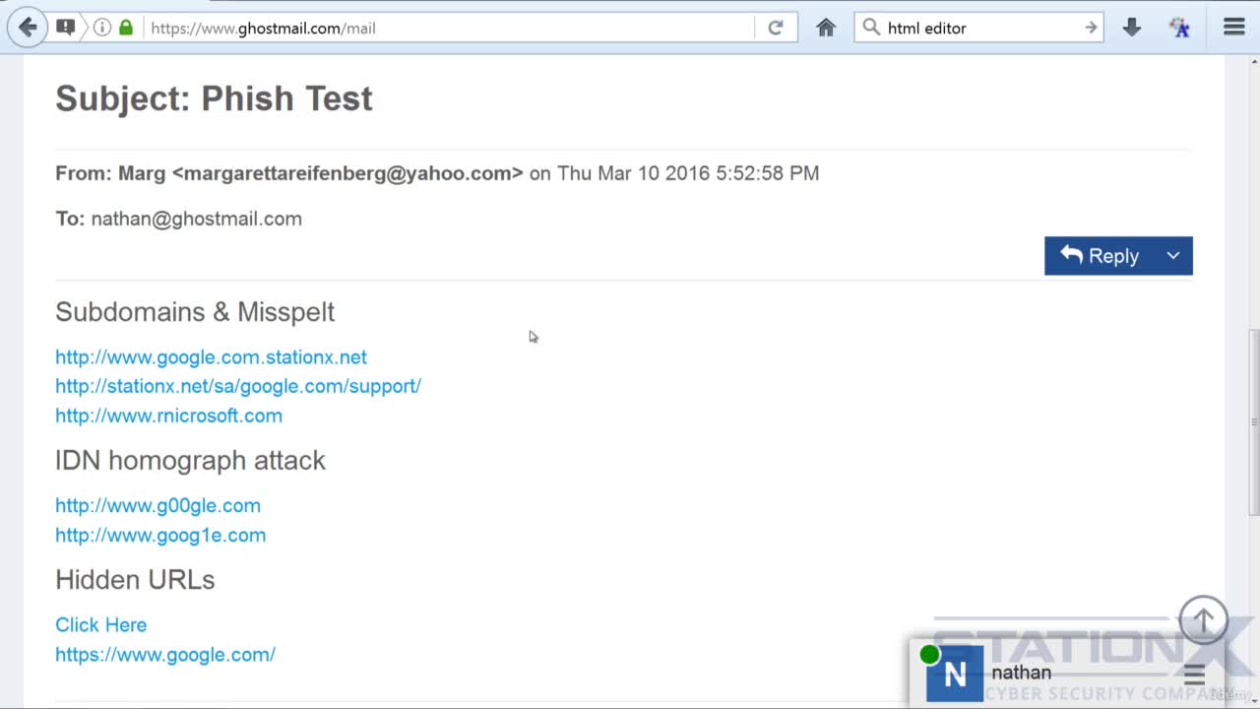
Task: Open the browser home page icon
Action: [826, 28]
